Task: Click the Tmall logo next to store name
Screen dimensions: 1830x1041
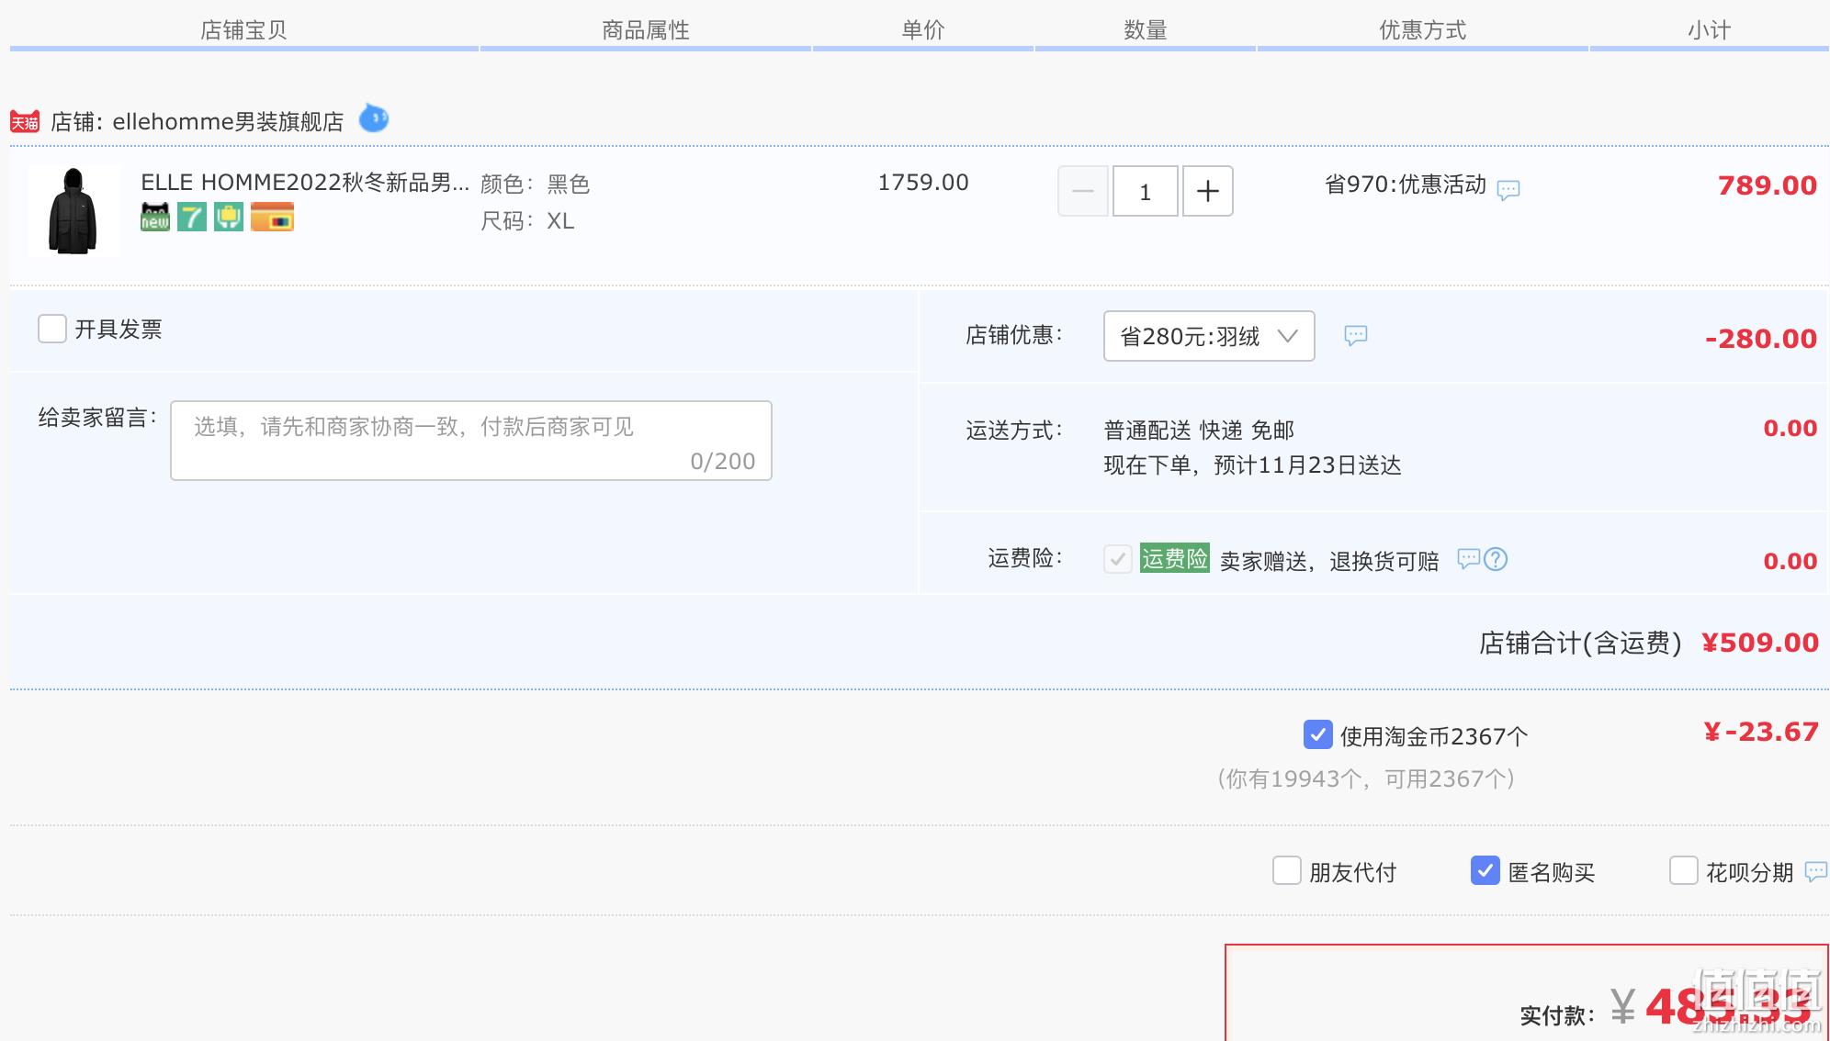Action: pos(25,121)
